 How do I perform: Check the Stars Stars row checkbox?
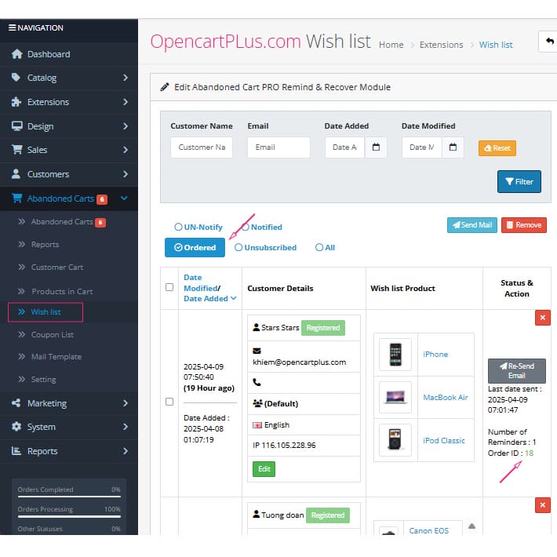point(169,402)
